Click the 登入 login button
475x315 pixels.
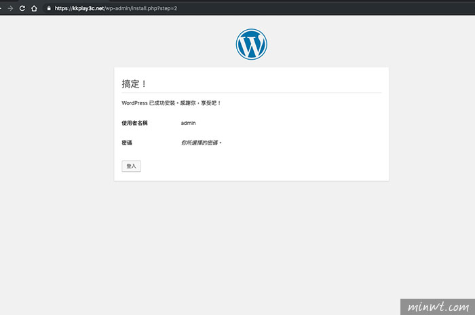pos(131,166)
